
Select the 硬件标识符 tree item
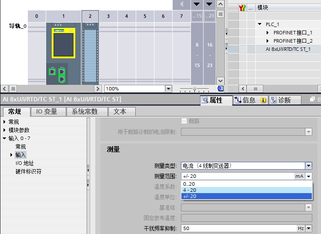point(28,171)
